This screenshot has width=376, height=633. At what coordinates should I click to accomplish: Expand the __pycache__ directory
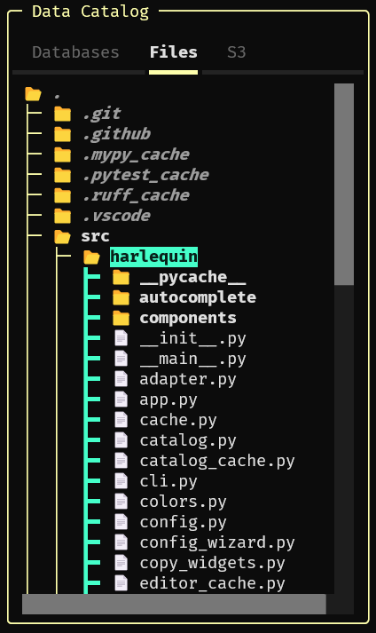[x=192, y=278]
